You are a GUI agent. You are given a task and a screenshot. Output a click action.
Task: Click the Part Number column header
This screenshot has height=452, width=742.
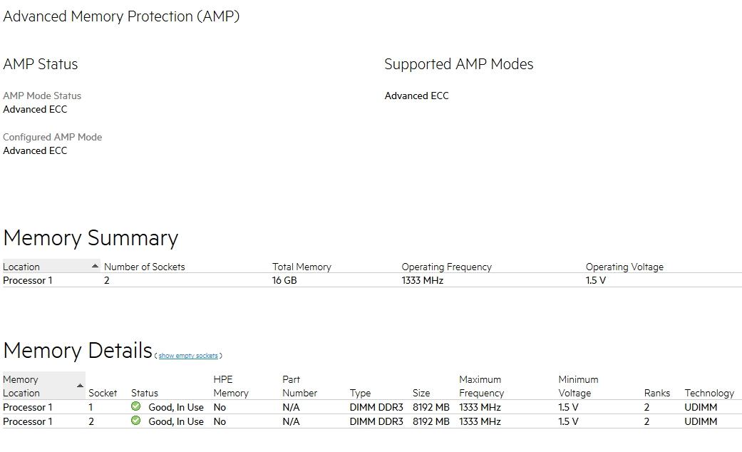[x=299, y=386]
